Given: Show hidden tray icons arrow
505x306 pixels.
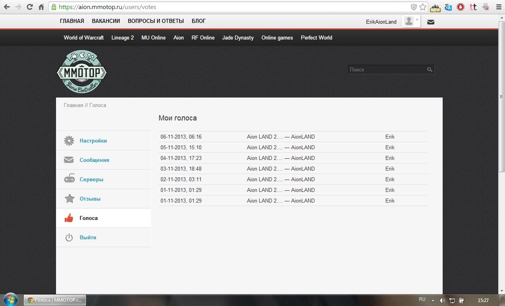Looking at the screenshot, I should point(433,300).
